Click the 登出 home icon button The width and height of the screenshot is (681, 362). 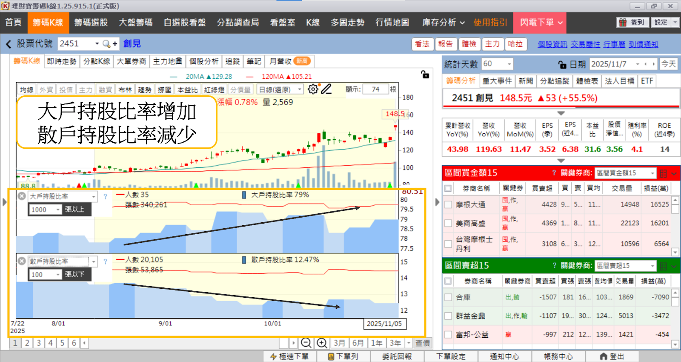coord(612,356)
